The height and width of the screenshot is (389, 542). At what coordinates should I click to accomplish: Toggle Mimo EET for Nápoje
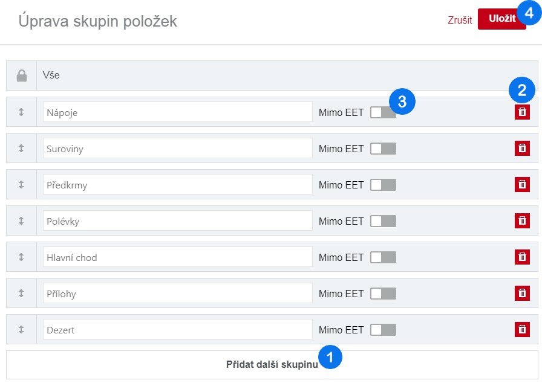383,112
